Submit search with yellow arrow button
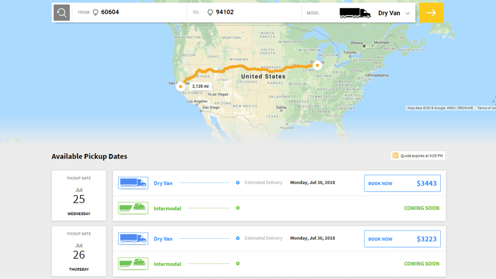 (x=431, y=13)
